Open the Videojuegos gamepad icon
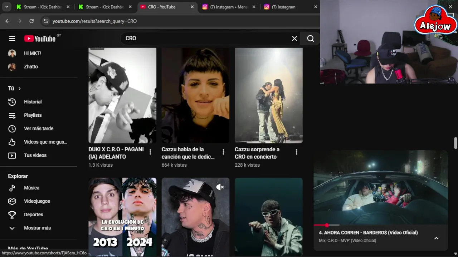This screenshot has width=458, height=257. [x=12, y=201]
